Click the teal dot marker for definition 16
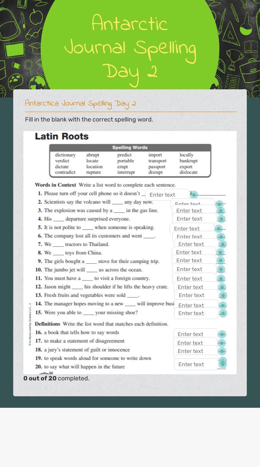The image size is (260, 467). tap(222, 334)
